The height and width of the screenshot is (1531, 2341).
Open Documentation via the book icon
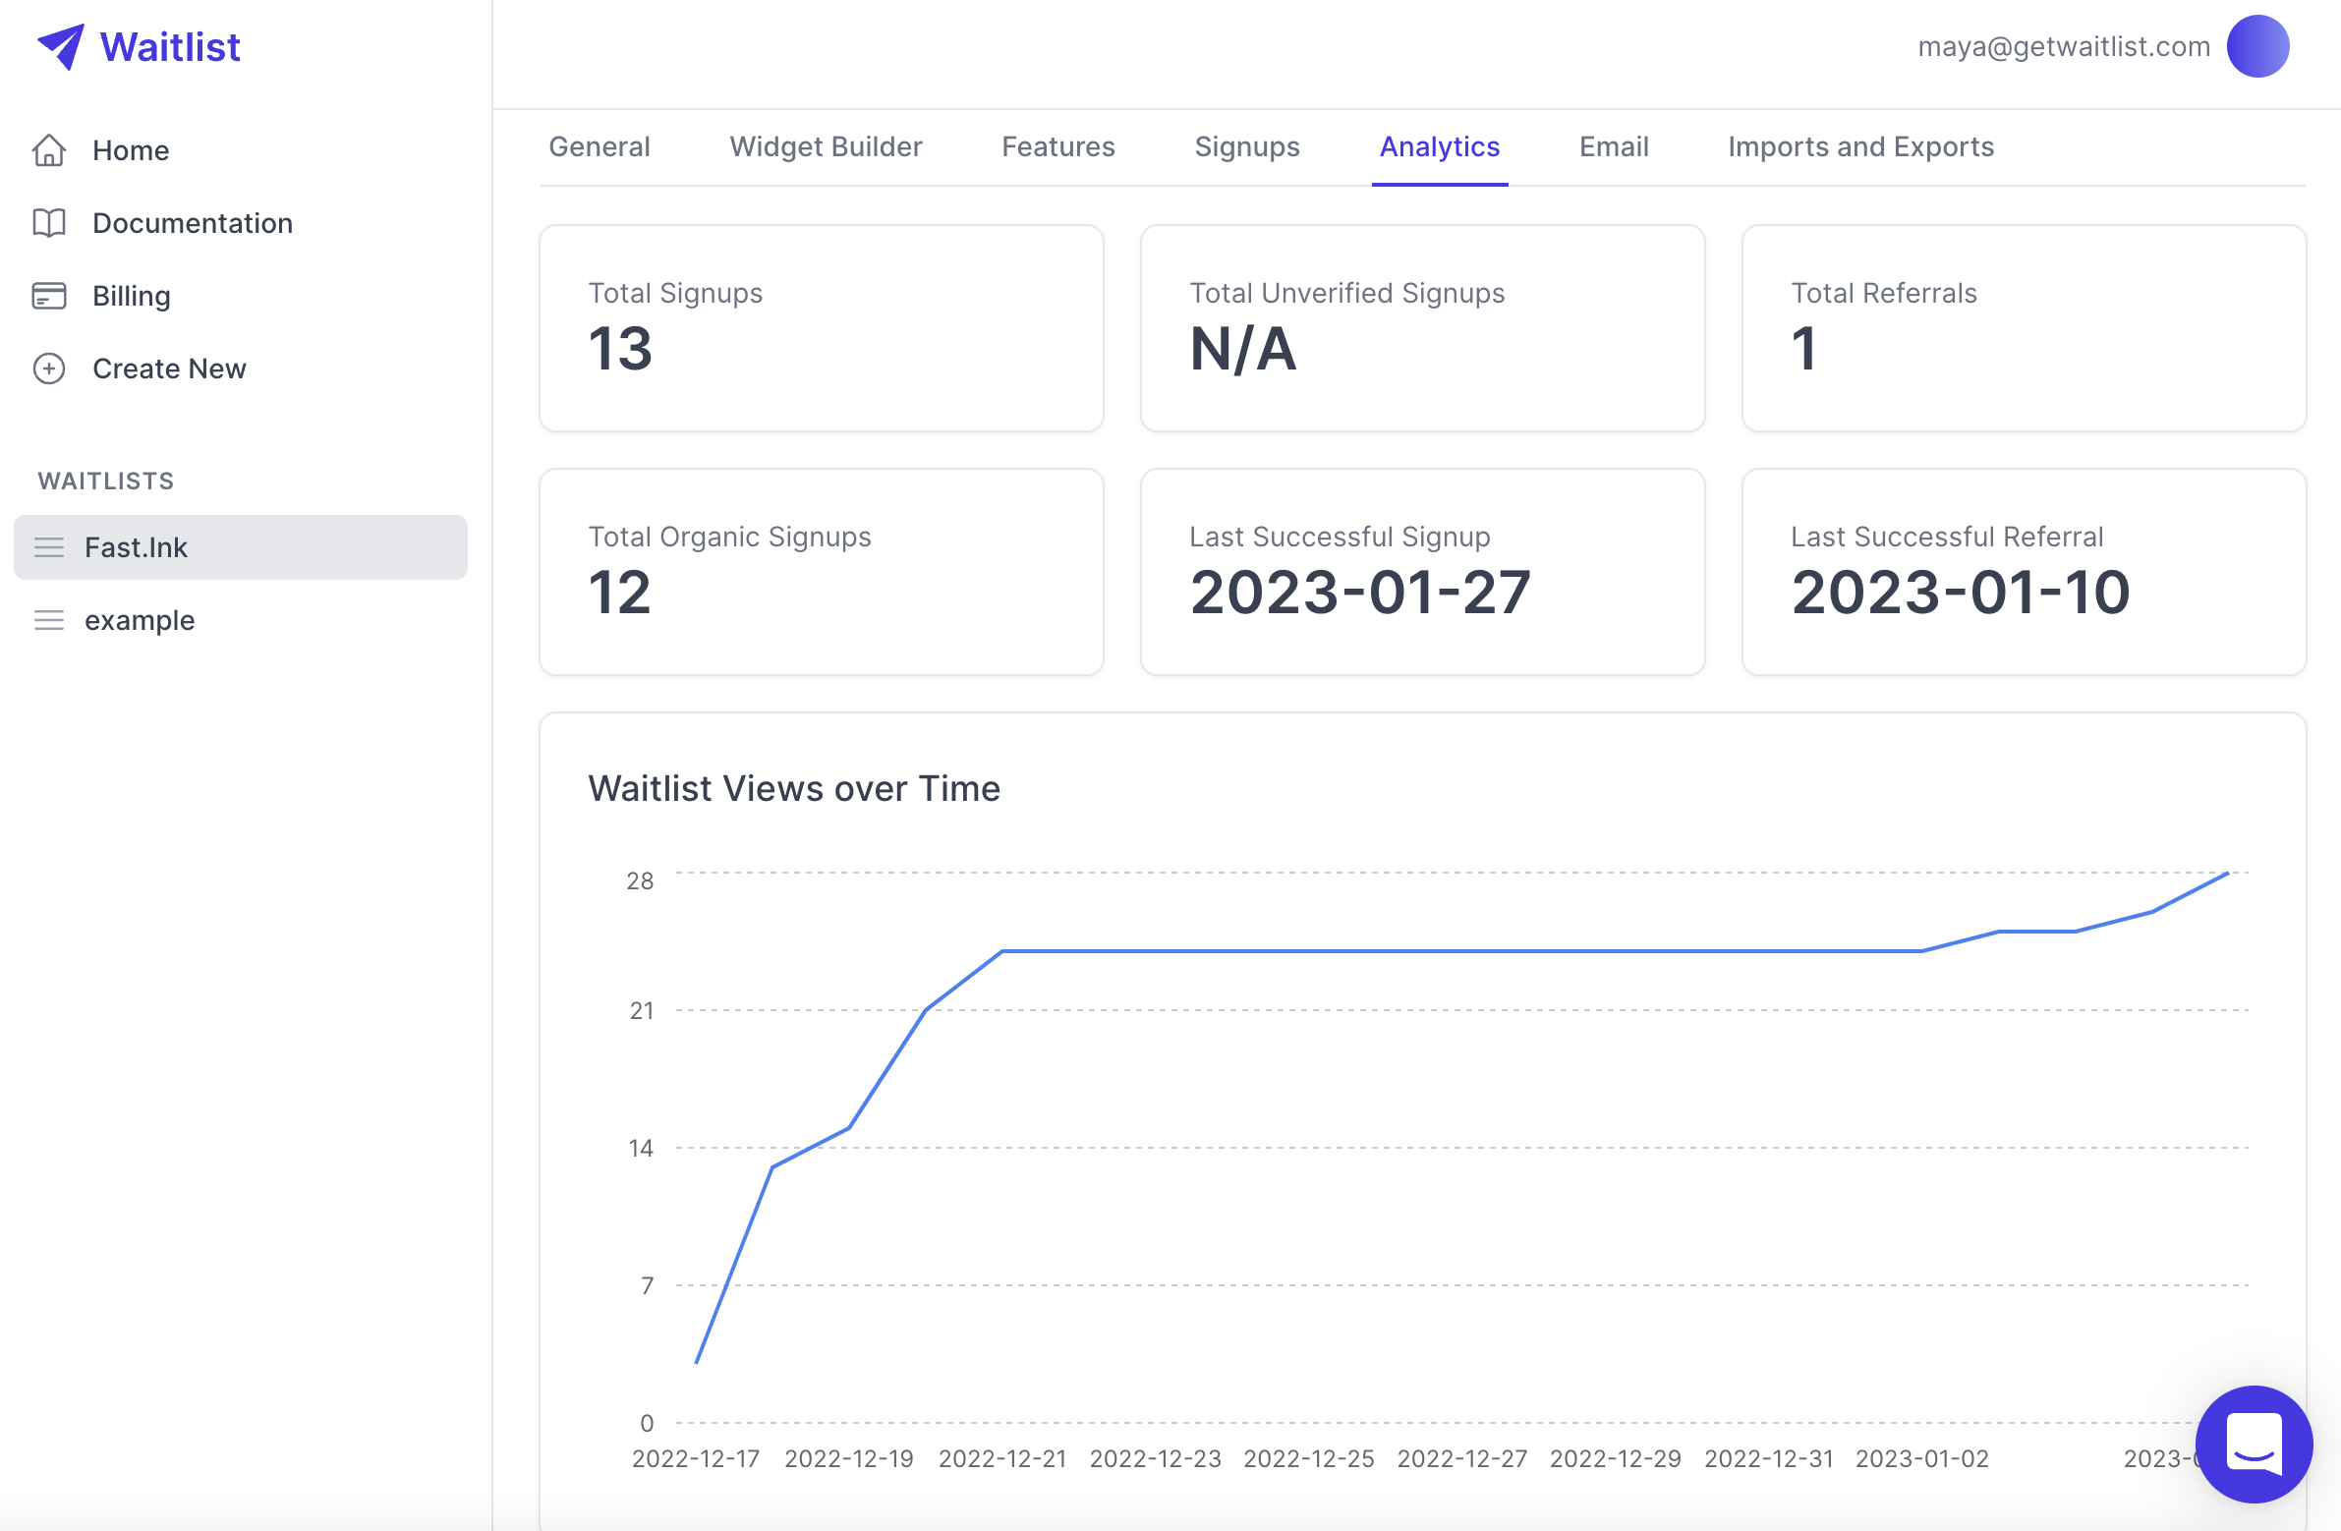pyautogui.click(x=50, y=223)
